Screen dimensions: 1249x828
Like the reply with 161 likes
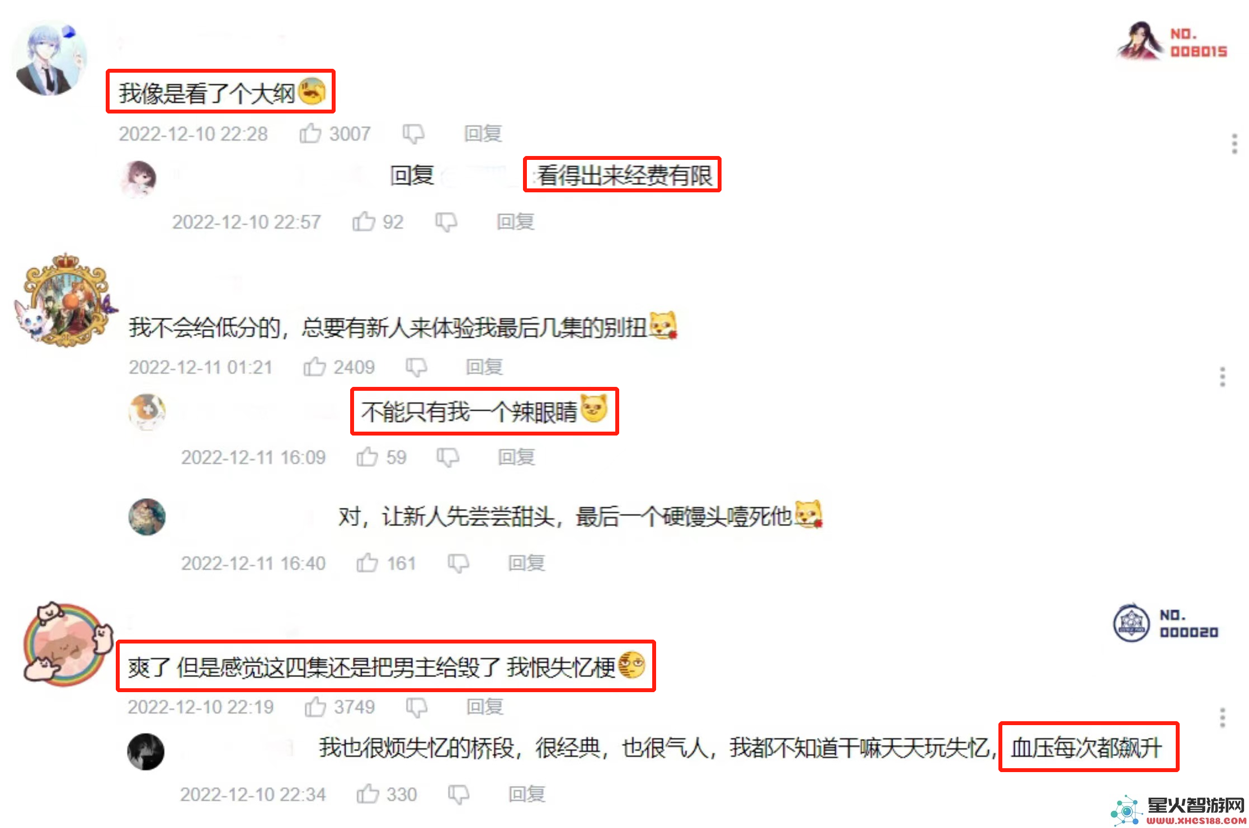[367, 563]
